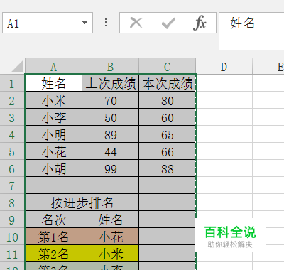The width and height of the screenshot is (284, 270).
Task: Click cell 姓名 in row 9
Action: pyautogui.click(x=111, y=220)
